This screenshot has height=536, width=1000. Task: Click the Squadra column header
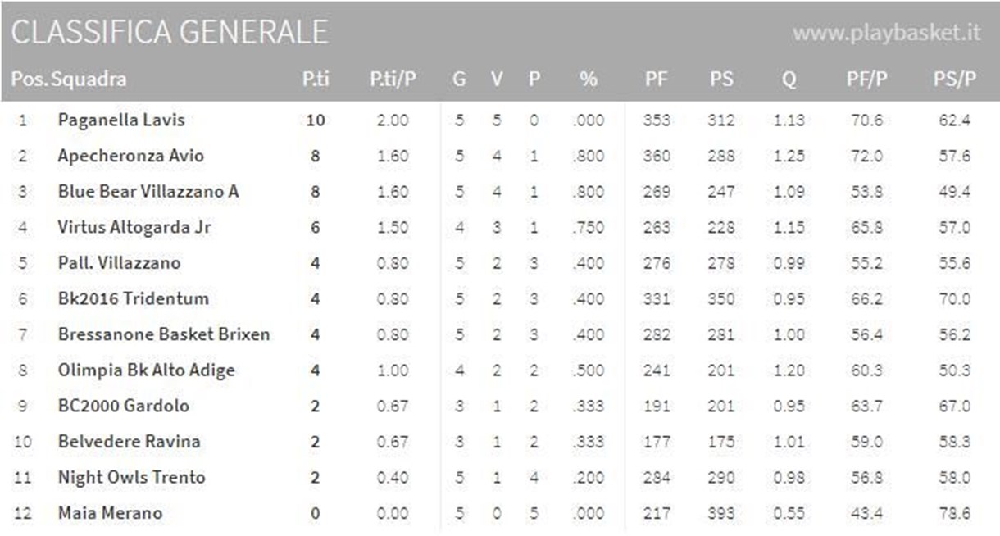(89, 79)
